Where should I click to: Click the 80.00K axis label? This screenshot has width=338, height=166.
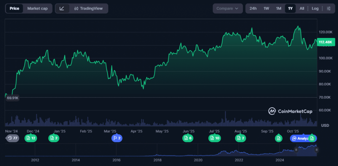tap(325, 84)
